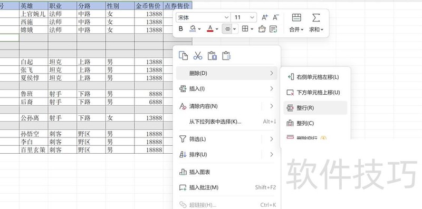Open the 合并 dropdown menu

[296, 29]
